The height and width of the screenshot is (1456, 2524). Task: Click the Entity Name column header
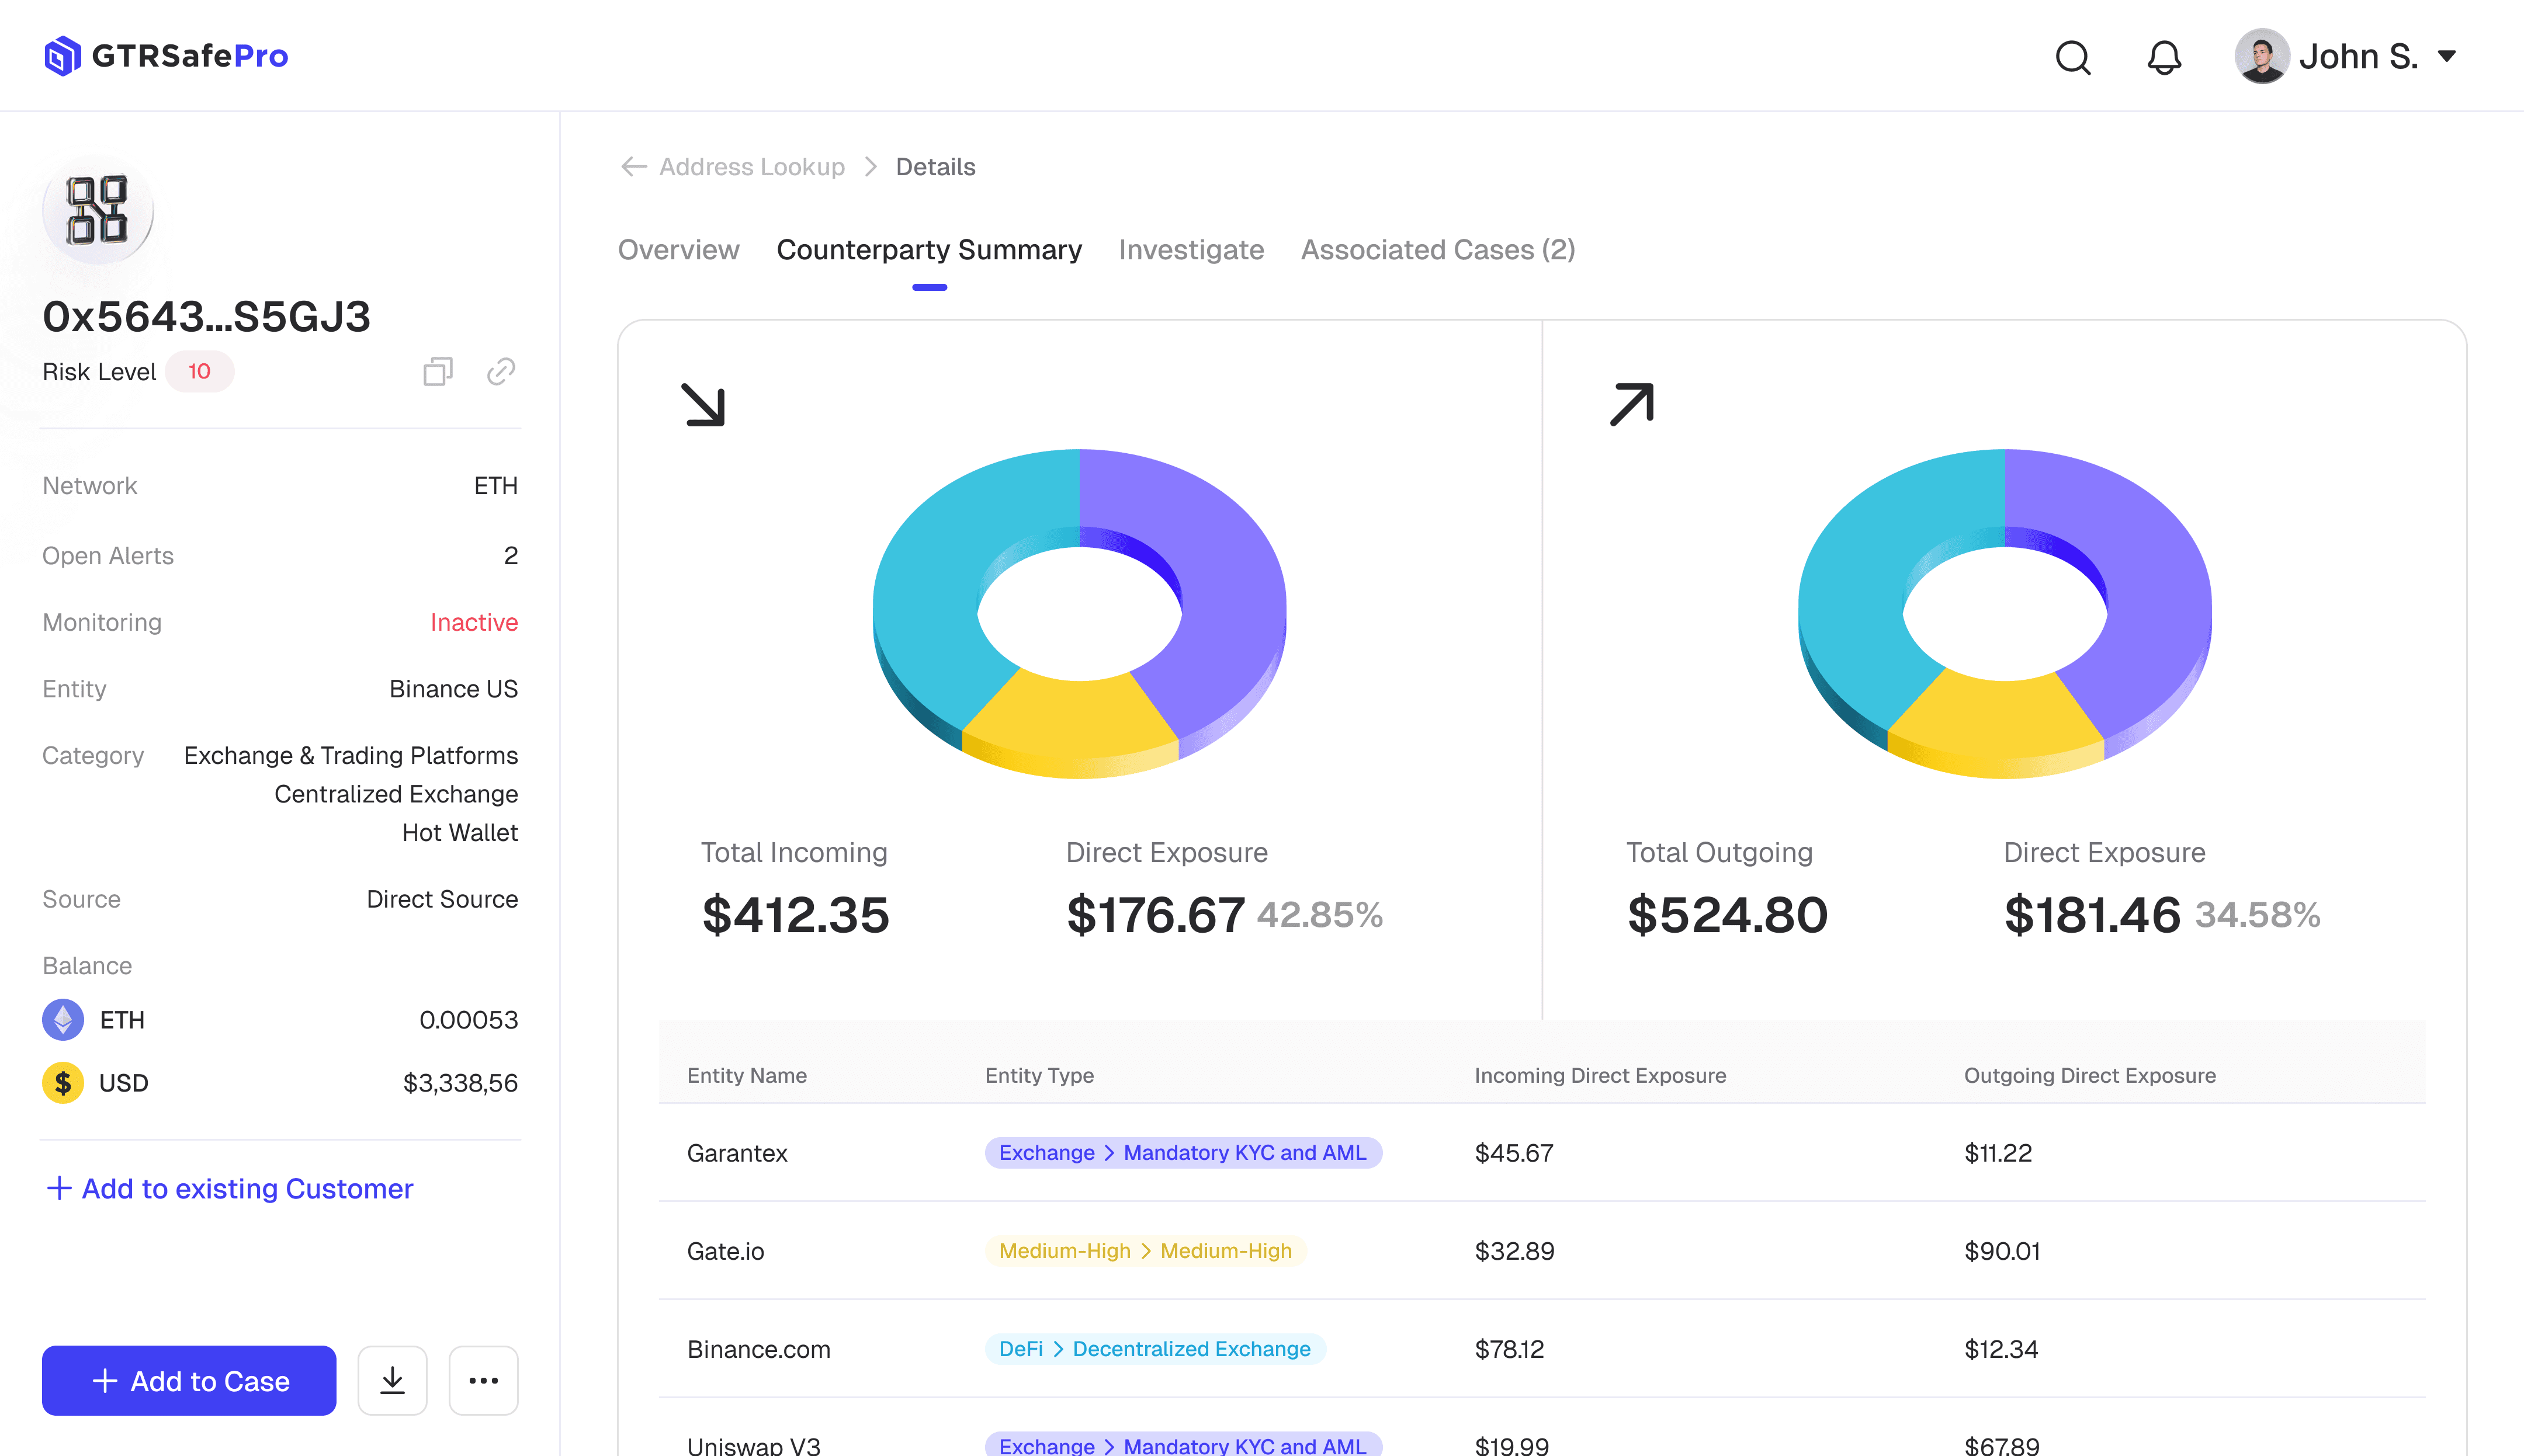[746, 1075]
